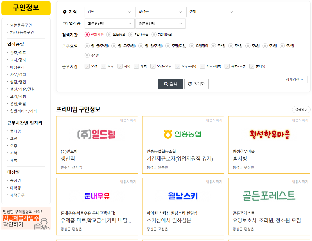Choose 주2일 work days option
Image resolution: width=312 pixels, height=241 pixels.
pyautogui.click(x=282, y=46)
